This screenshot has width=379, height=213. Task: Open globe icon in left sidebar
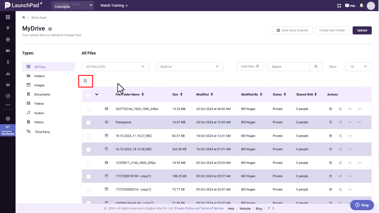click(8, 39)
